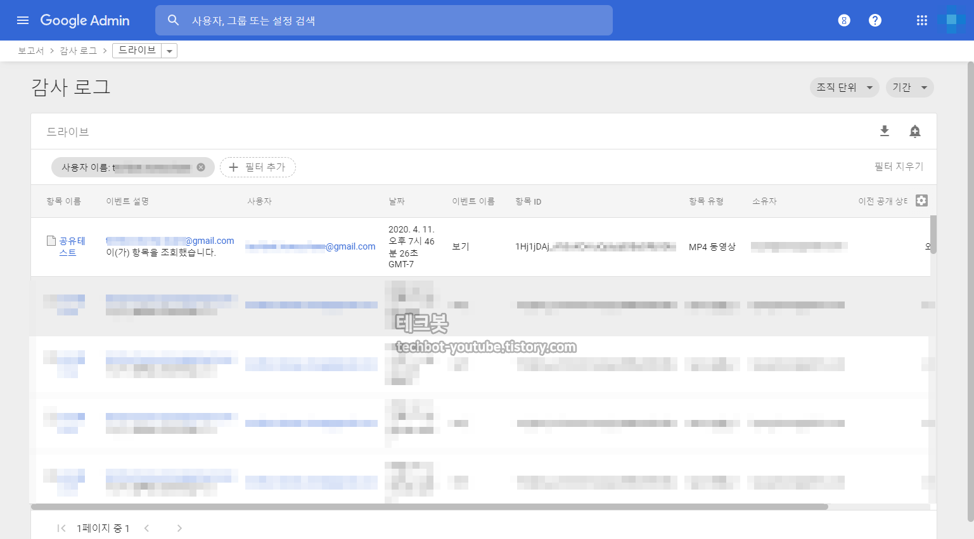
Task: Select the 1Hj1jDAj item ID cell
Action: [x=596, y=246]
